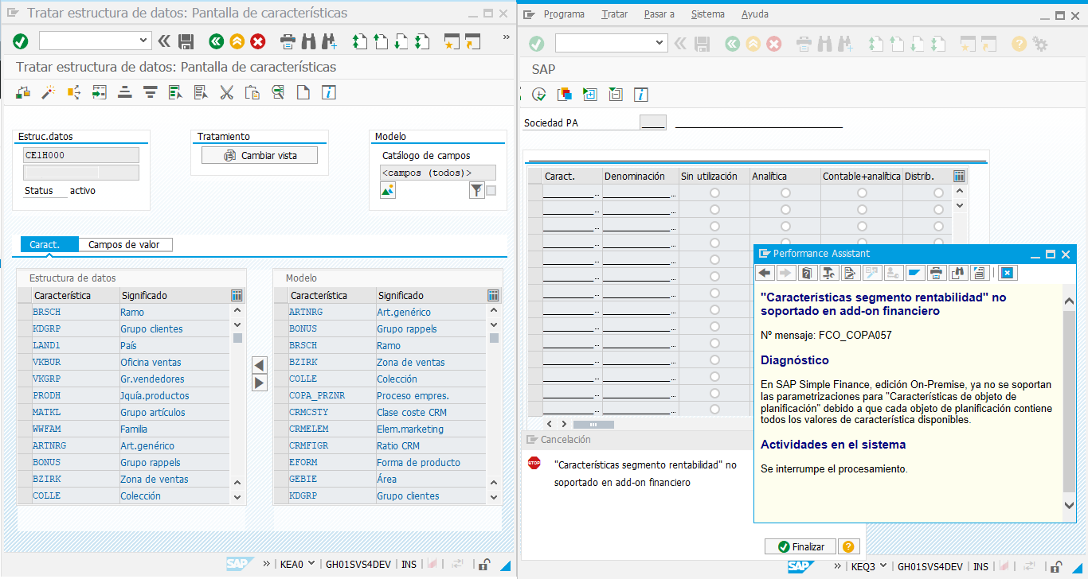The image size is (1088, 579).
Task: Click the yellow Exit icon in left window
Action: click(237, 41)
